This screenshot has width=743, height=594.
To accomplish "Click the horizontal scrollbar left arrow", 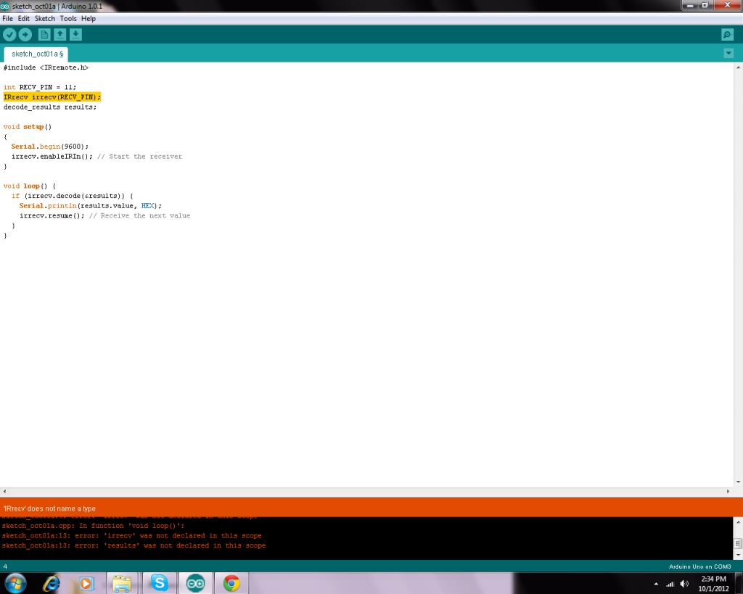I will coord(4,492).
